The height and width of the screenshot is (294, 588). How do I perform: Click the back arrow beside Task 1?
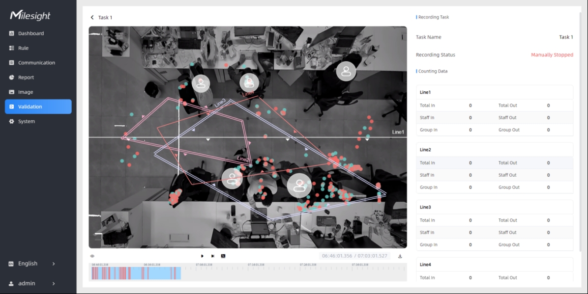92,18
